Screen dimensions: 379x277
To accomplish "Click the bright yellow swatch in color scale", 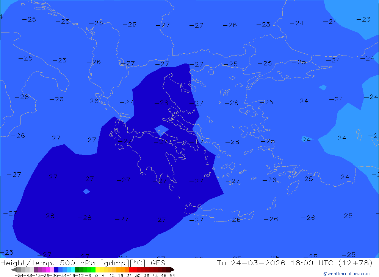I will 97,269.
